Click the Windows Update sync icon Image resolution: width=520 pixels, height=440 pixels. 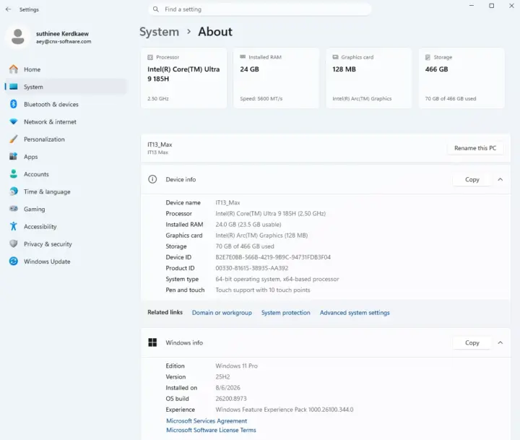click(14, 261)
